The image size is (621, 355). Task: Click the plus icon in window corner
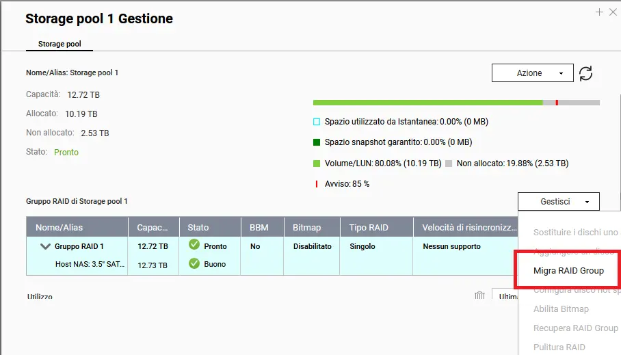(x=599, y=12)
